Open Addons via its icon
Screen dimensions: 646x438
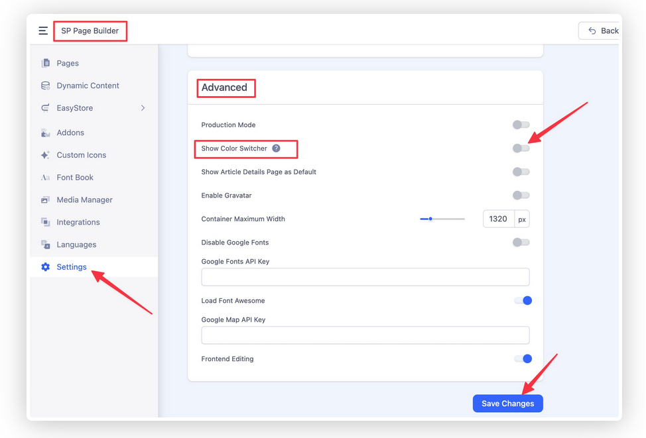(45, 133)
